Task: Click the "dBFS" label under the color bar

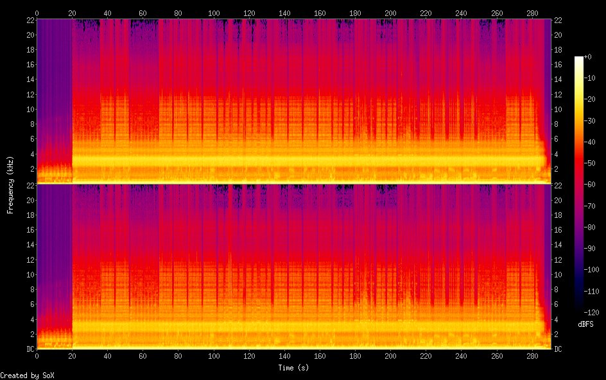Action: [585, 324]
